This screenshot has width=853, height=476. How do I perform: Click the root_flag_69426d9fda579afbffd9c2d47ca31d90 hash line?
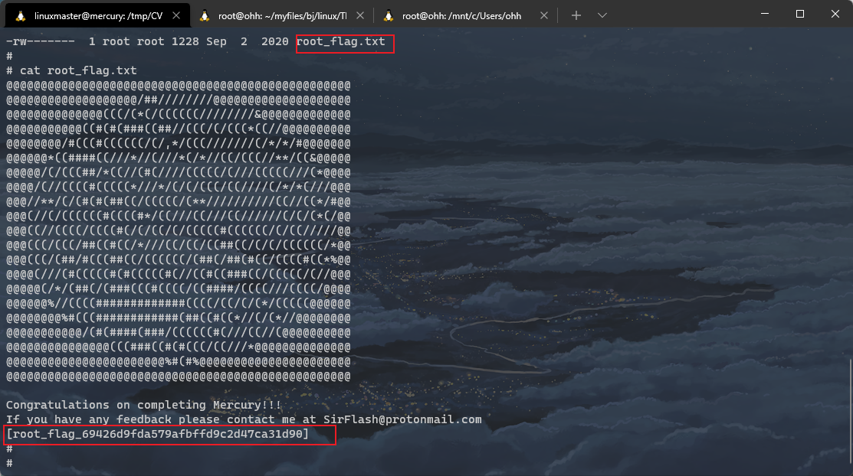point(157,434)
